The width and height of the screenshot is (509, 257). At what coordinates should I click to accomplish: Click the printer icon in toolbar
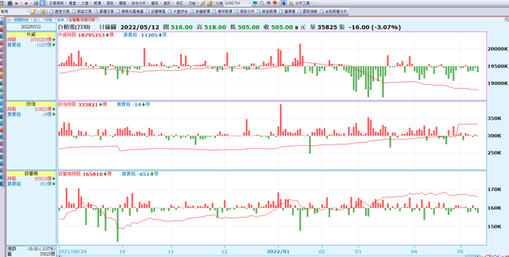click(36, 4)
